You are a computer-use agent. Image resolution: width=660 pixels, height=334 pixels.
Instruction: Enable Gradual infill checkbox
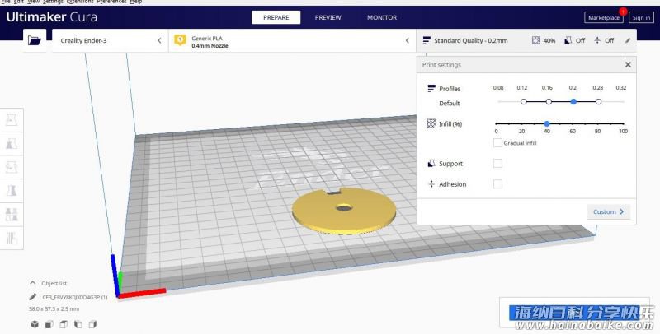[497, 142]
